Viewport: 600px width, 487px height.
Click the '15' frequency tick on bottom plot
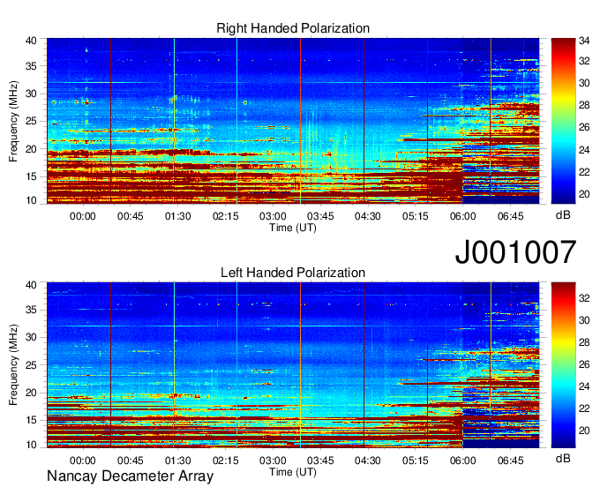[32, 420]
